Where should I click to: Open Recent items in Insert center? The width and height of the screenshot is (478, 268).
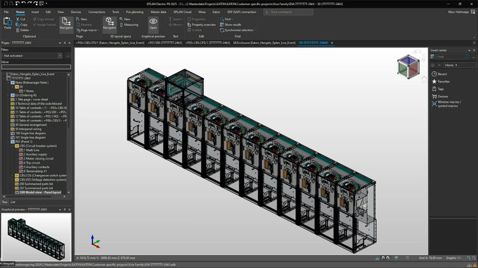point(442,73)
